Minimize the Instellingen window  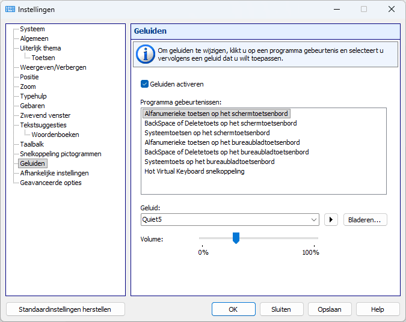[337, 9]
